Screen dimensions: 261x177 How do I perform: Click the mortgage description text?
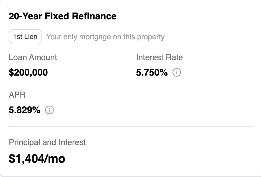pyautogui.click(x=105, y=37)
